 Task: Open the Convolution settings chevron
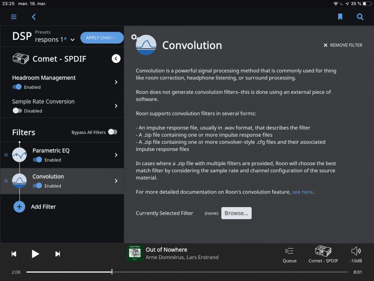116,181
